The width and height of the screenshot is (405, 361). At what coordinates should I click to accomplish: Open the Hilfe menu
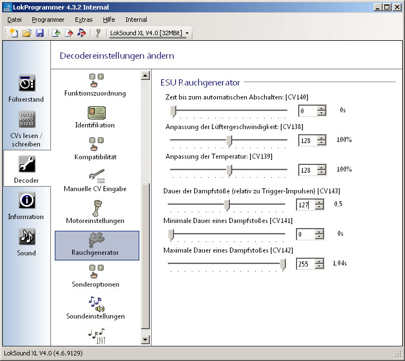109,20
